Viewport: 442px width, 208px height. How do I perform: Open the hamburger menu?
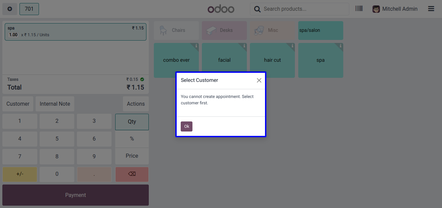pyautogui.click(x=431, y=9)
